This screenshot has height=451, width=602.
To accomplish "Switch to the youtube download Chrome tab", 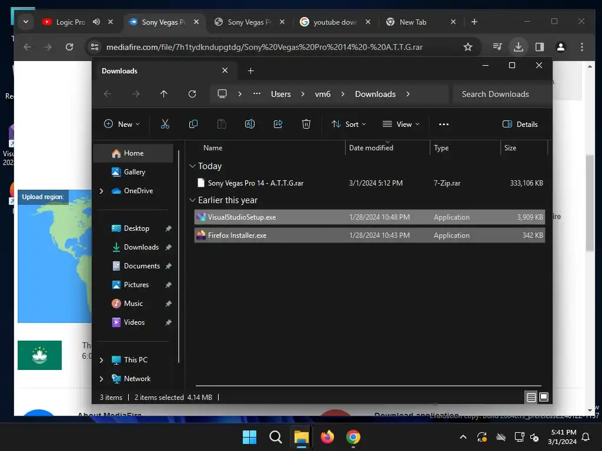I will click(335, 22).
